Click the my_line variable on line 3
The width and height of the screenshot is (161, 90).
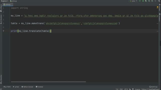tap(15, 16)
